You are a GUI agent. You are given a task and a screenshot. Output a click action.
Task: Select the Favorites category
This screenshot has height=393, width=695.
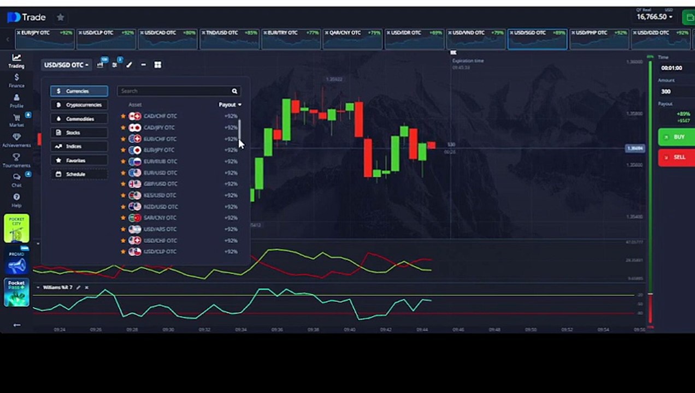[x=79, y=160]
